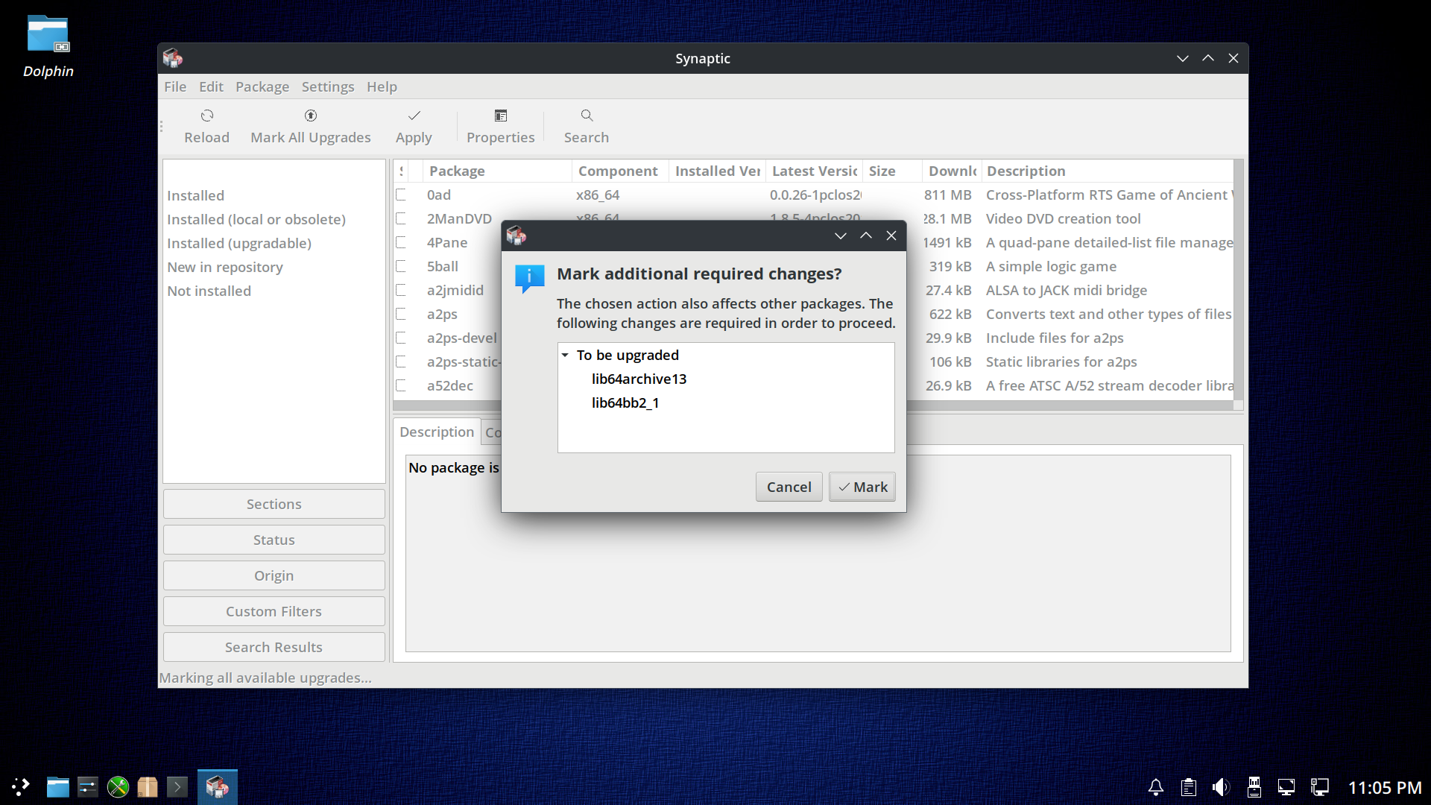Open notifications bell in system tray

[1156, 787]
